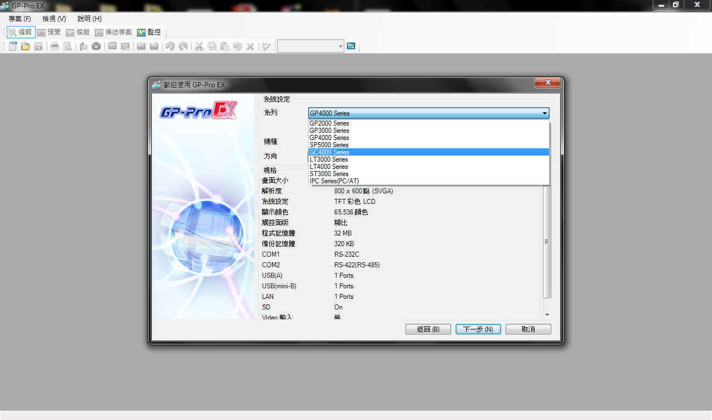This screenshot has width=712, height=420.
Task: Open the 專案 (F) menu
Action: click(19, 19)
